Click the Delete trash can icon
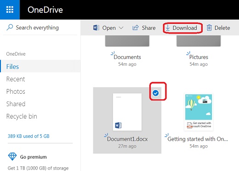Viewport: 239px width, 171px height. pyautogui.click(x=209, y=28)
